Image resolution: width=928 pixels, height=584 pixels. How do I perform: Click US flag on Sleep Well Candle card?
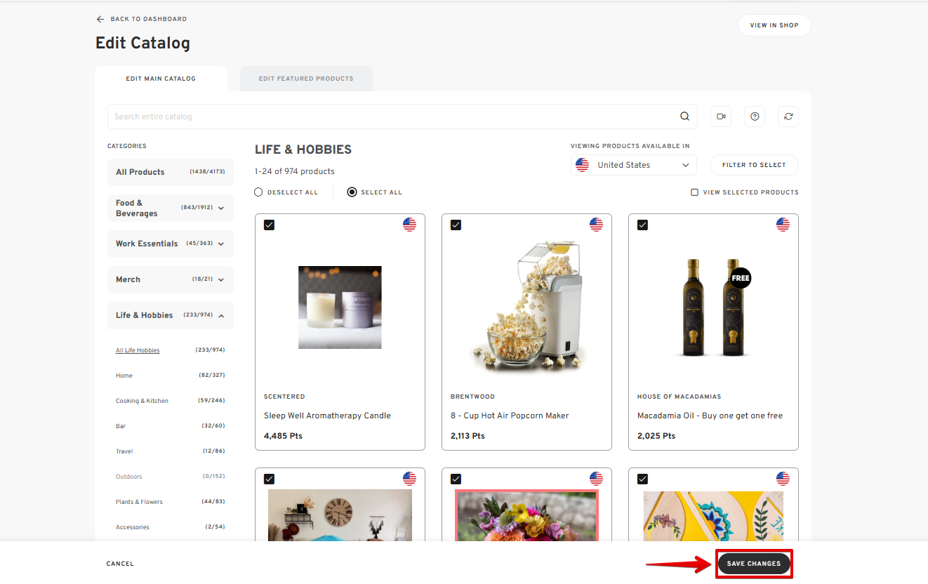click(x=409, y=225)
